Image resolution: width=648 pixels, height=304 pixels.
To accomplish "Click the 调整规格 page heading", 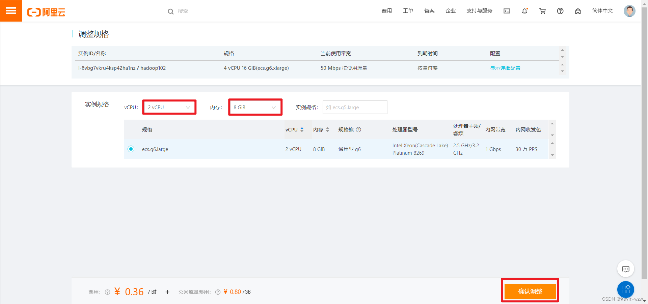I will click(x=93, y=34).
